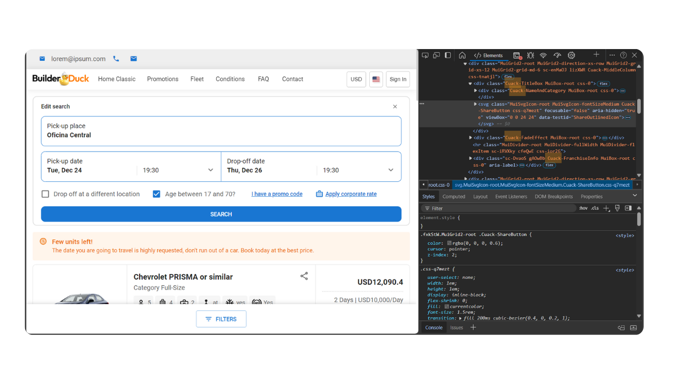Switch to the Computed tab
The width and height of the screenshot is (682, 384).
coord(453,196)
